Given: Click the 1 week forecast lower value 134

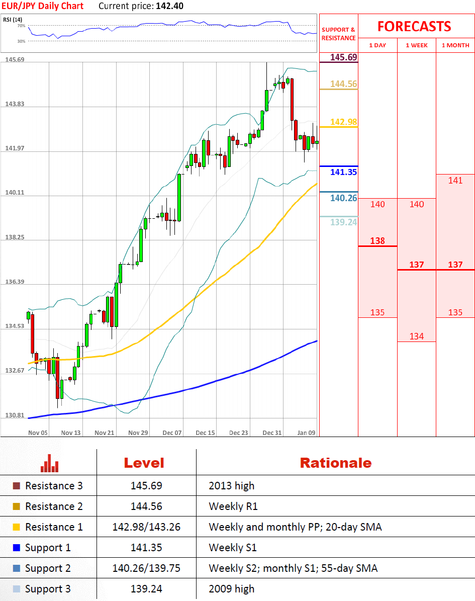Looking at the screenshot, I should click(416, 336).
